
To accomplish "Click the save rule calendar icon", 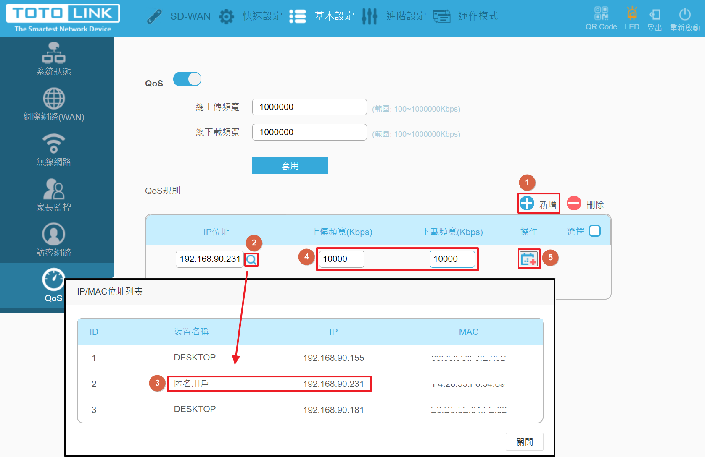I will click(x=528, y=259).
